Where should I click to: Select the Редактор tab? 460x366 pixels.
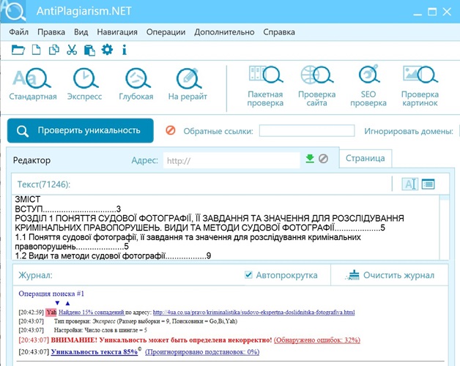31,160
